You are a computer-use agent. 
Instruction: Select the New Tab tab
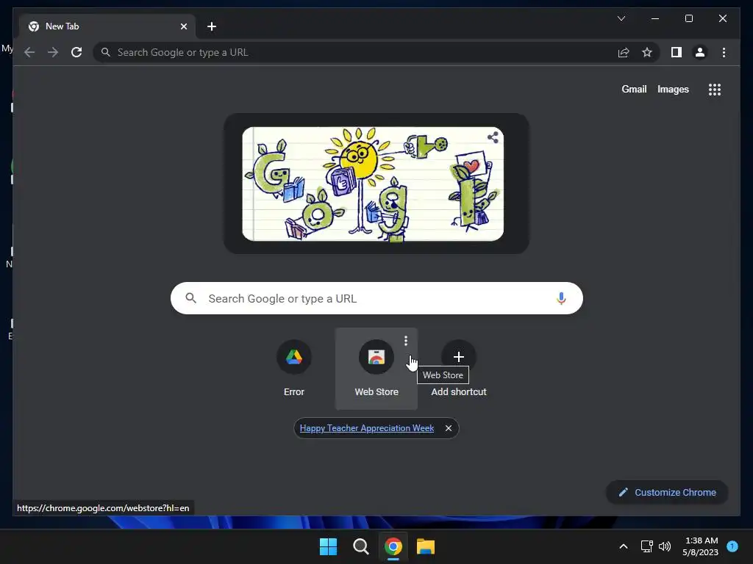(107, 26)
